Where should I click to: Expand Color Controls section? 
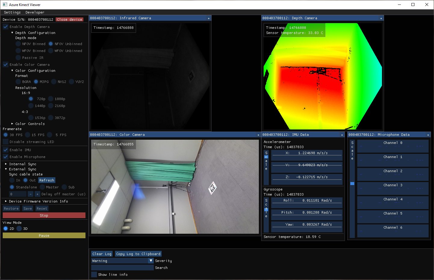(x=12, y=124)
